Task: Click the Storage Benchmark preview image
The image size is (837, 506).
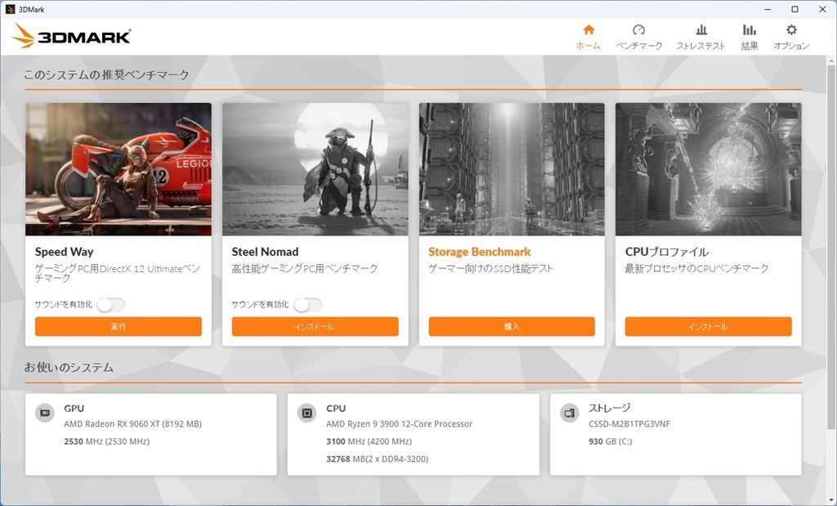Action: pyautogui.click(x=512, y=168)
